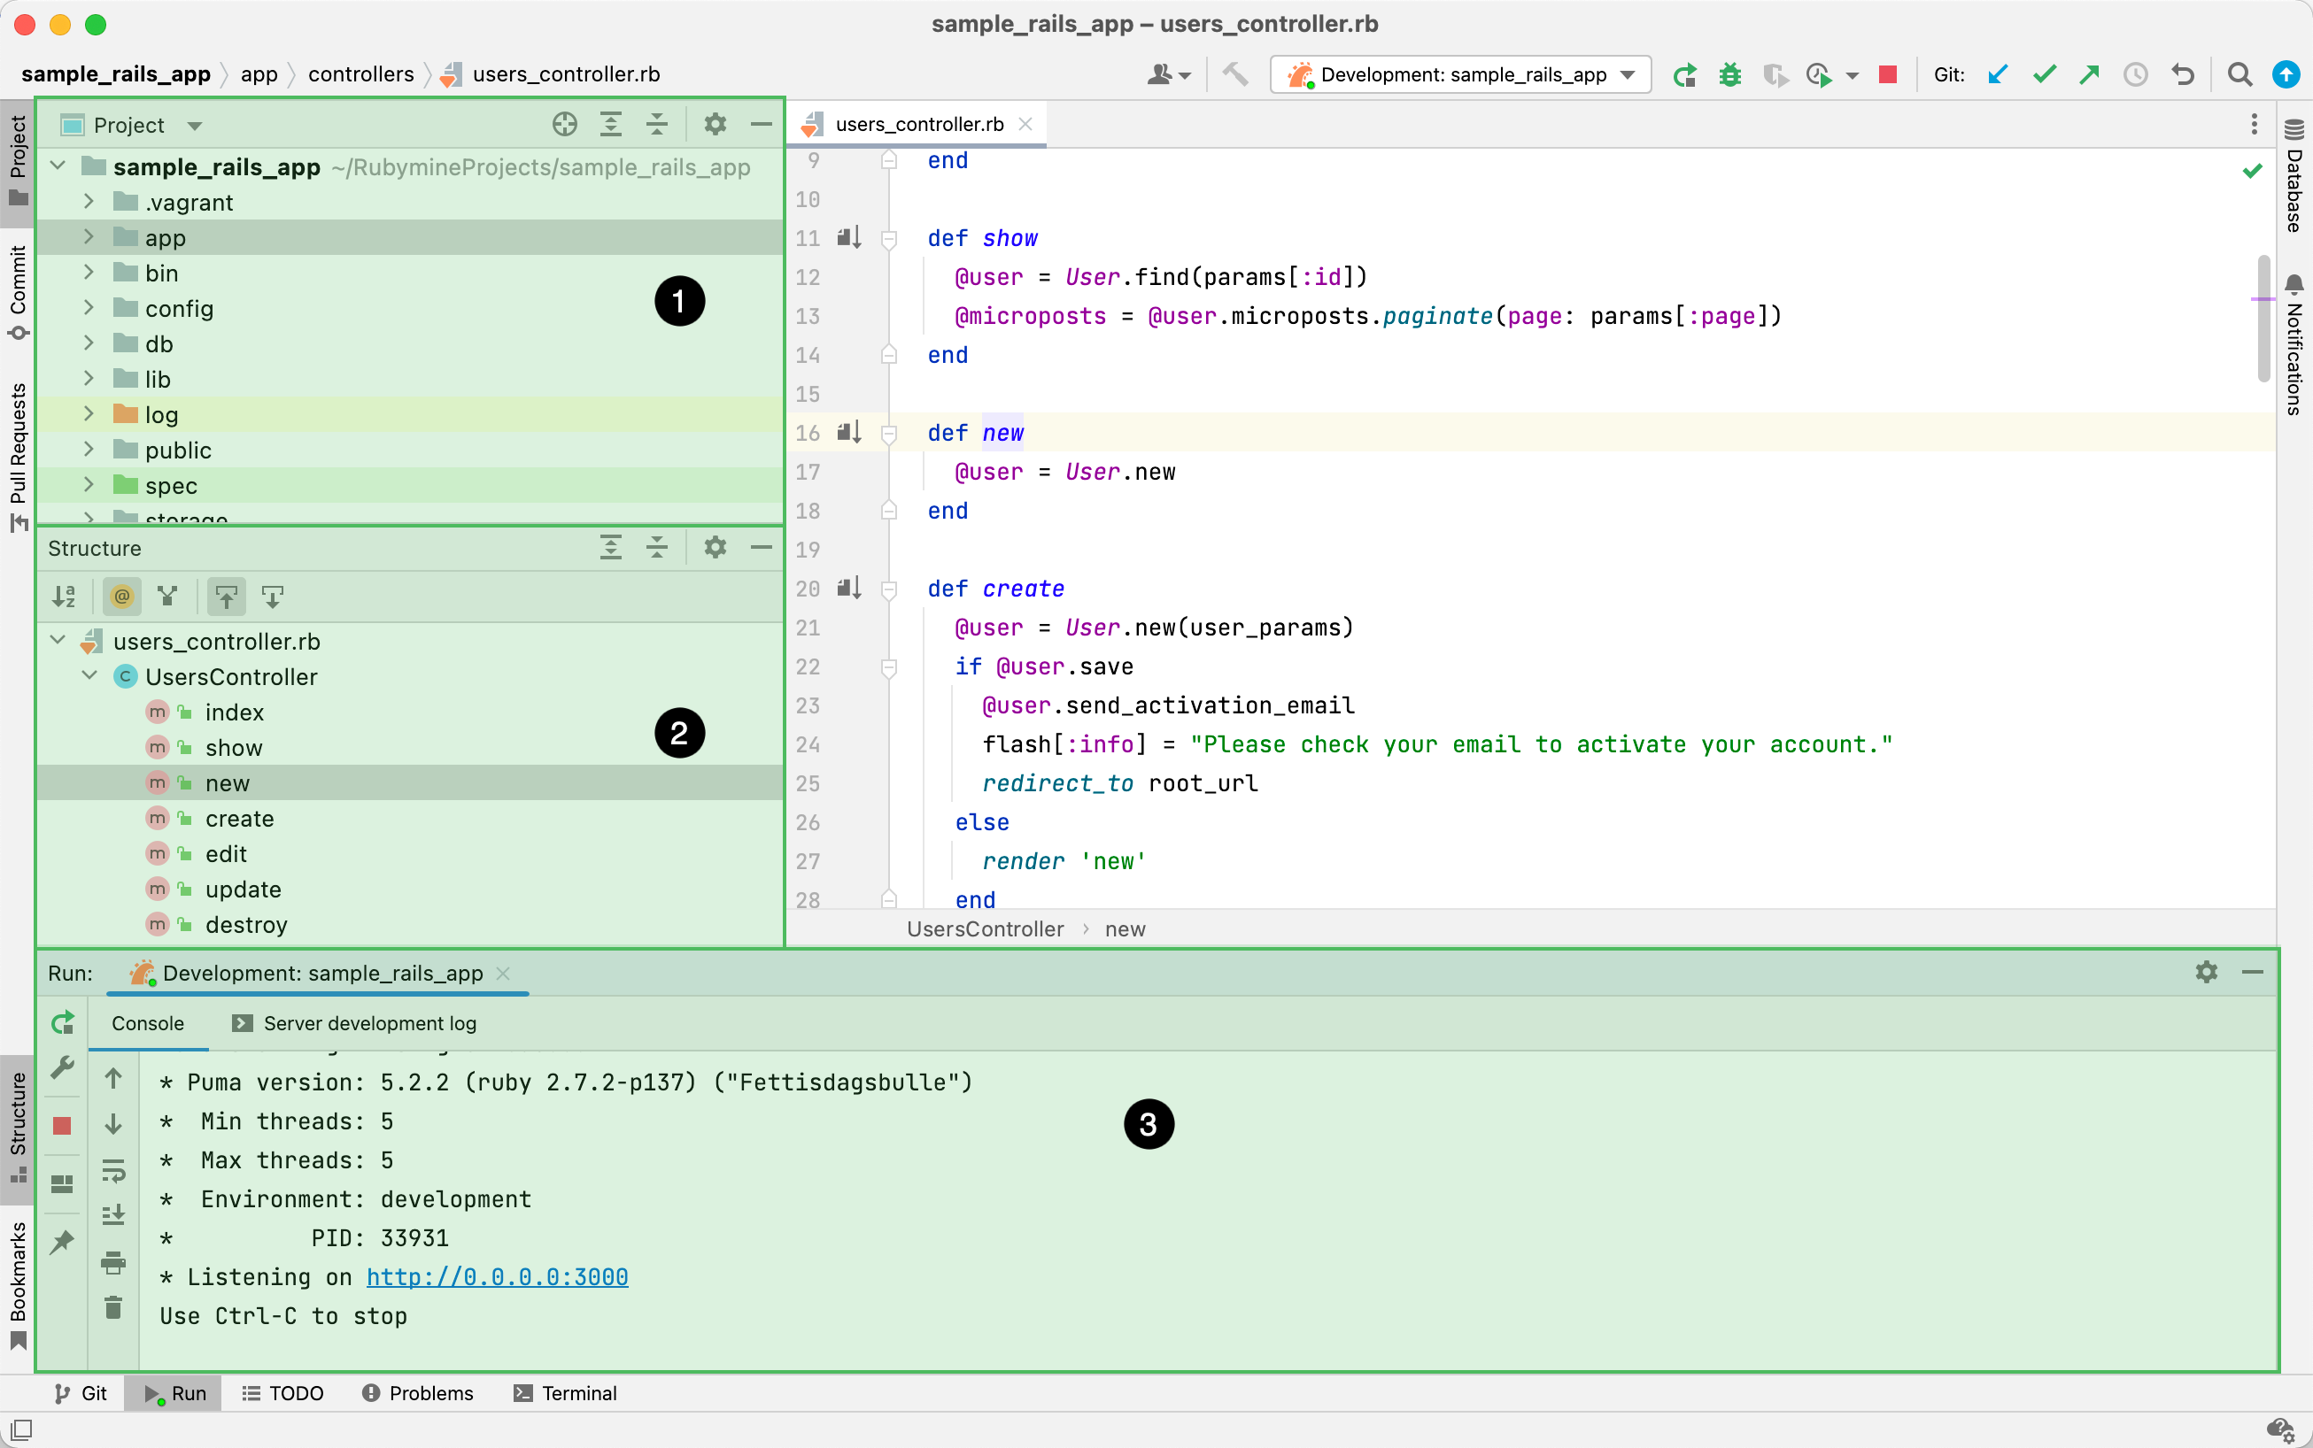Click the red Stop button in main toolbar
The height and width of the screenshot is (1448, 2313).
(1888, 74)
